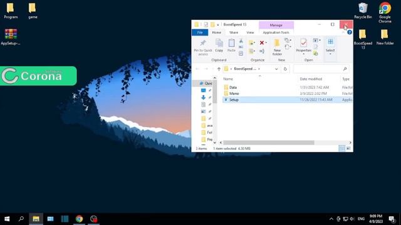Open Recycle Bin on the desktop

[363, 11]
